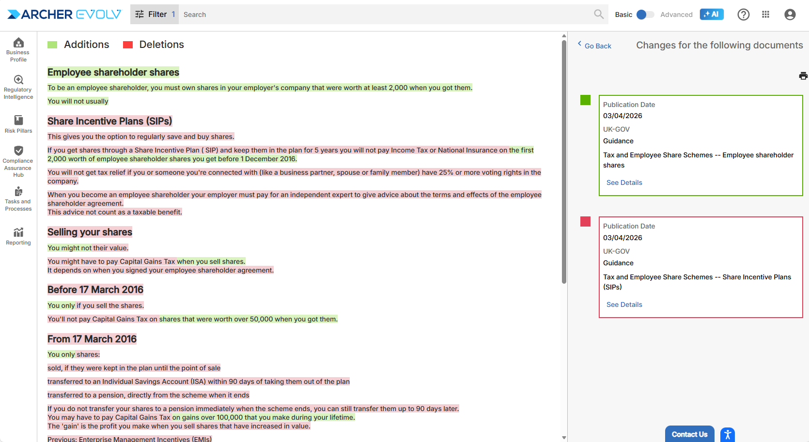
Task: Toggle Basic to Advanced search mode
Action: click(645, 15)
